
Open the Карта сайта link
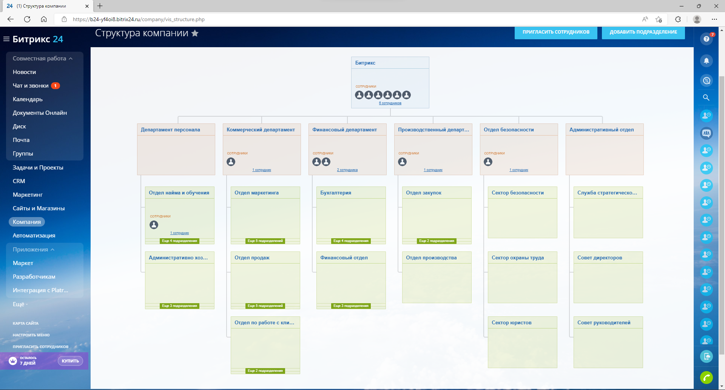tap(26, 323)
